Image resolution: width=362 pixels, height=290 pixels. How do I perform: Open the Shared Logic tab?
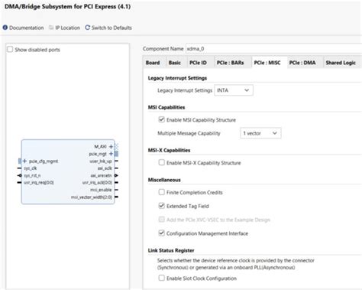(341, 63)
